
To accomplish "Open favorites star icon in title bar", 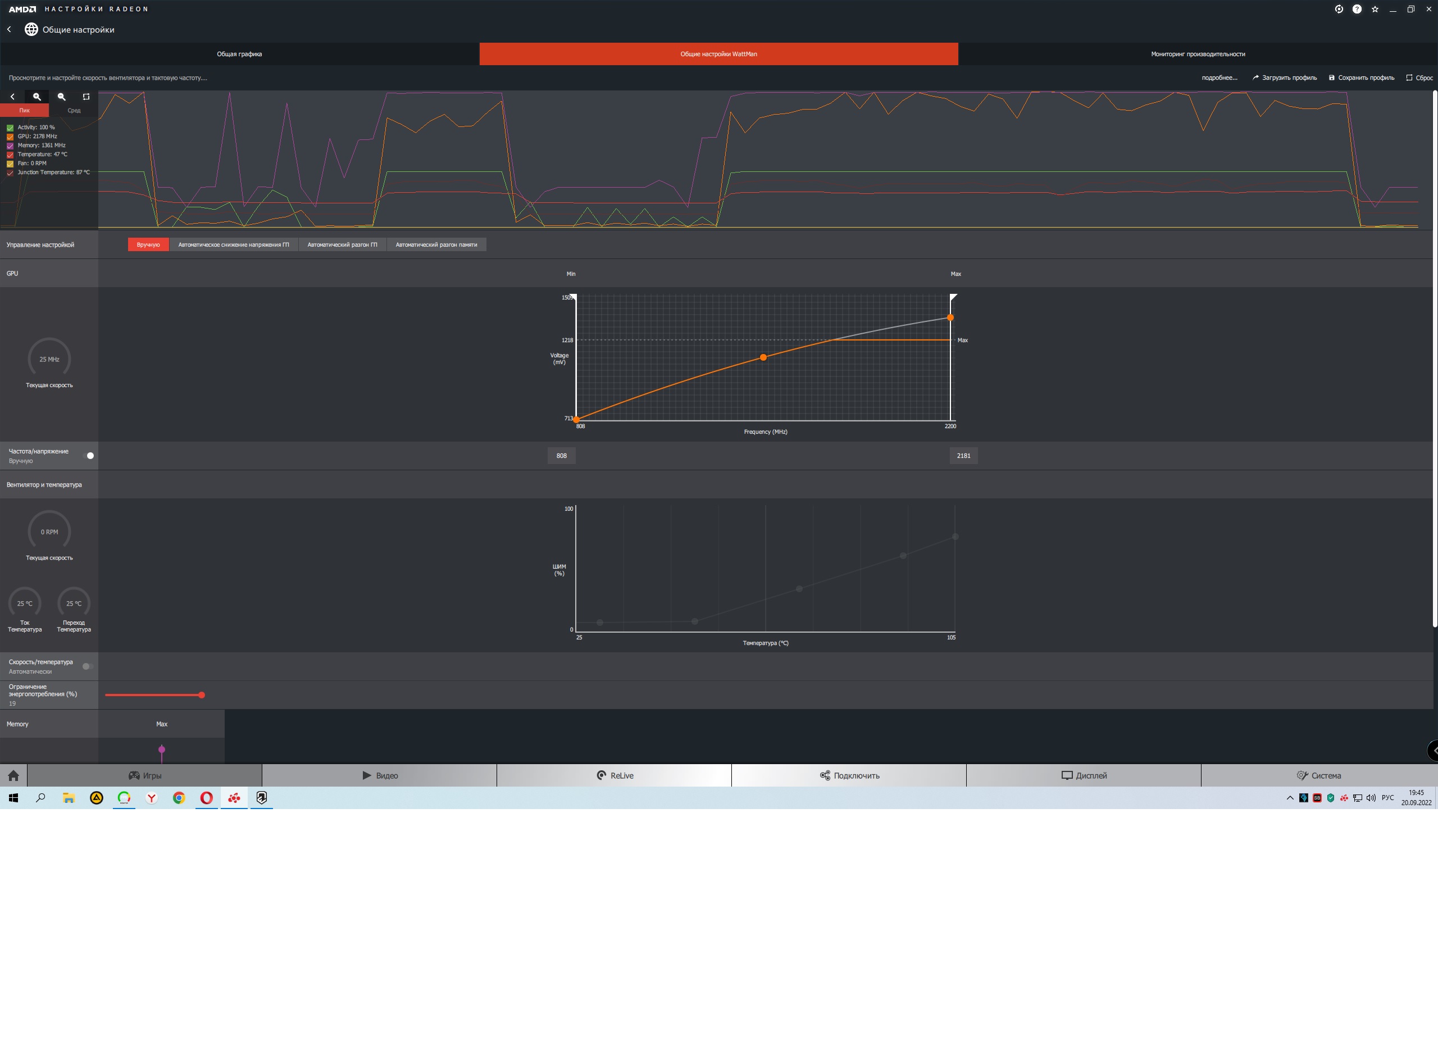I will (x=1375, y=9).
